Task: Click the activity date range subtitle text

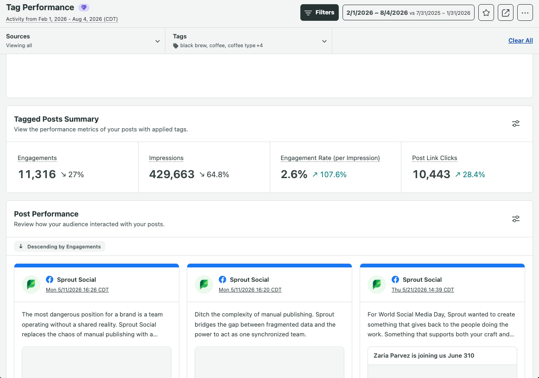Action: tap(62, 19)
